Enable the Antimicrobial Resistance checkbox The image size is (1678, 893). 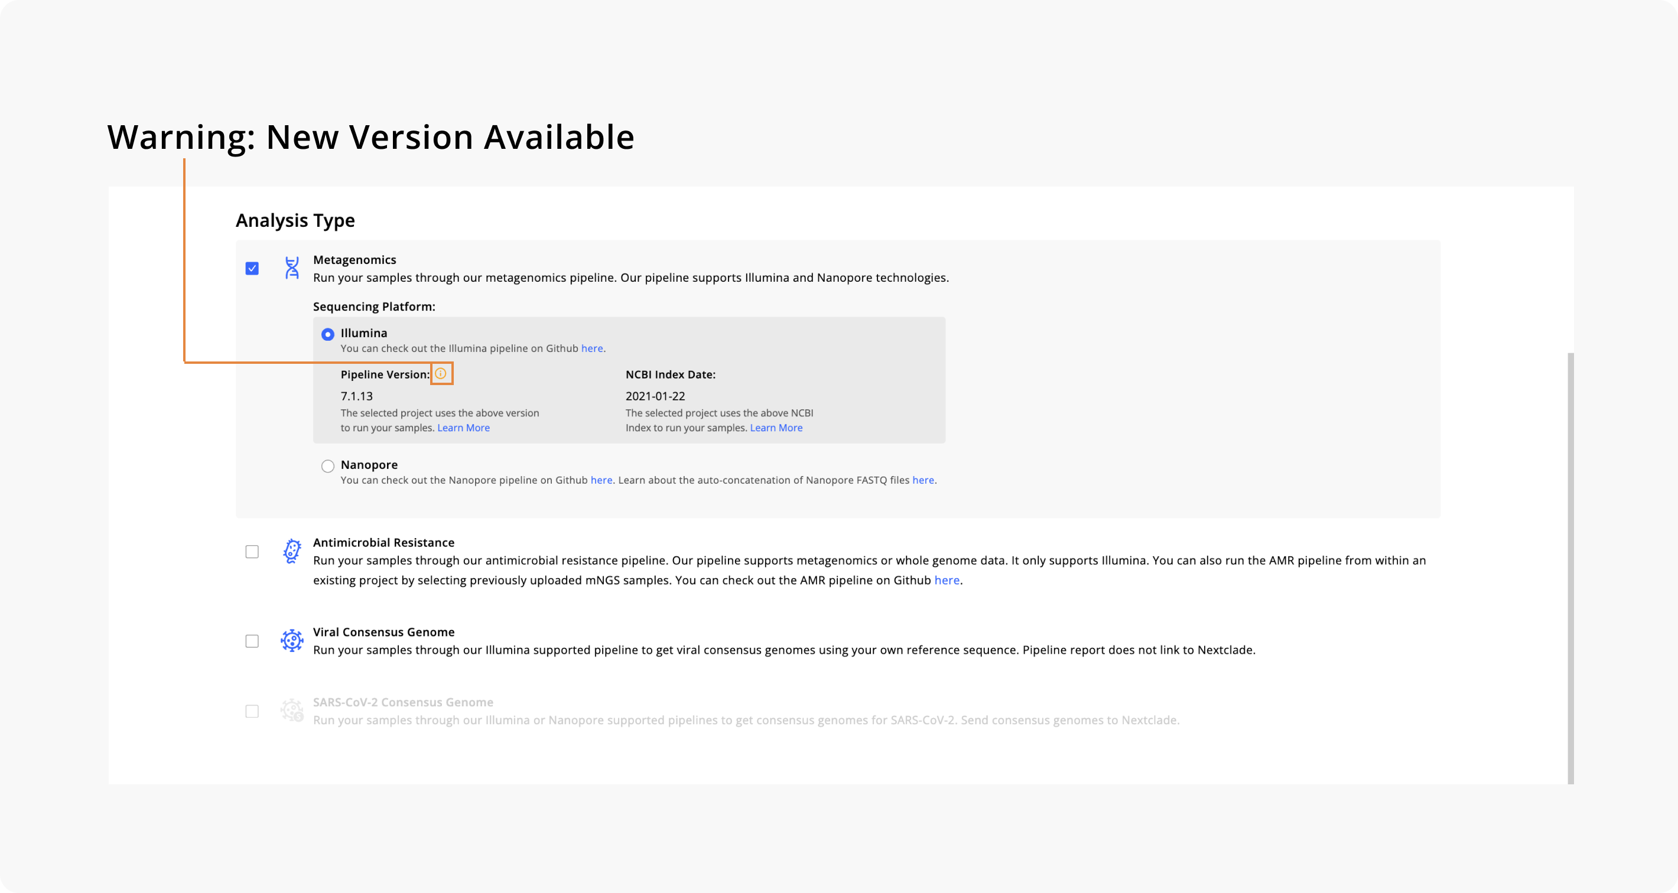[x=252, y=552]
